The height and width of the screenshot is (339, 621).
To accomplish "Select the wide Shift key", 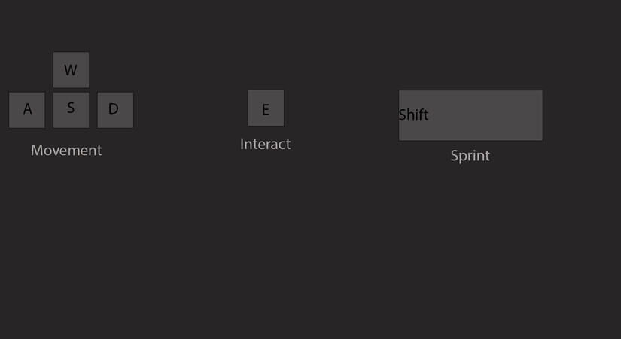I will [x=470, y=115].
